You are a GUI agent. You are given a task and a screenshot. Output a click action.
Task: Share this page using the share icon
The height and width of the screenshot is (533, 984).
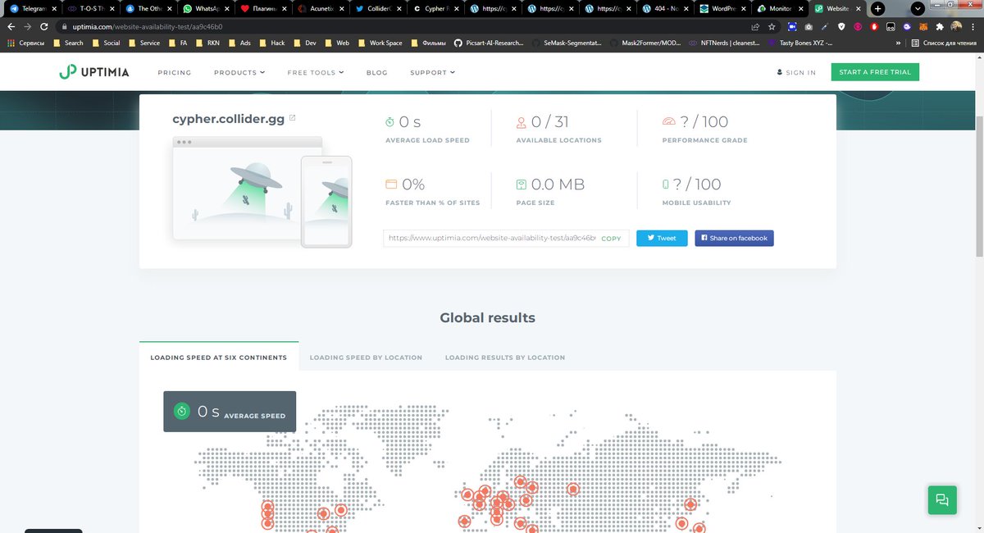(755, 26)
